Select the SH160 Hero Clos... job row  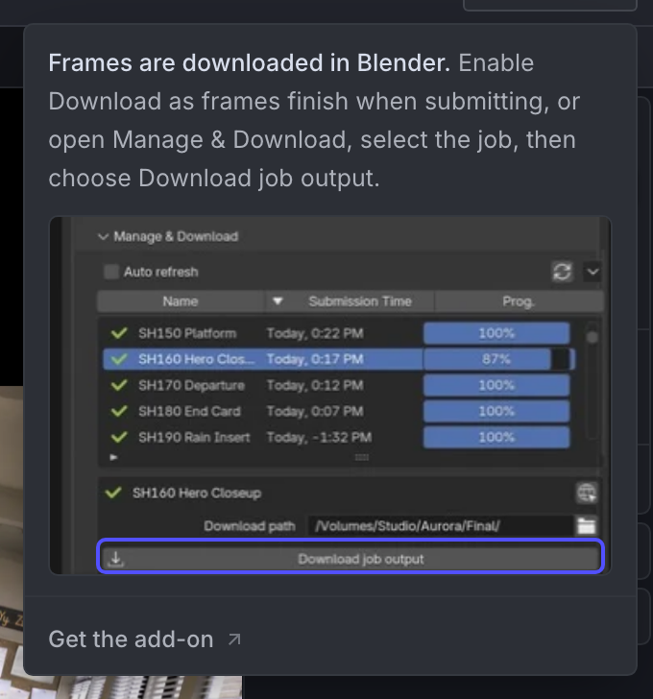[x=340, y=359]
